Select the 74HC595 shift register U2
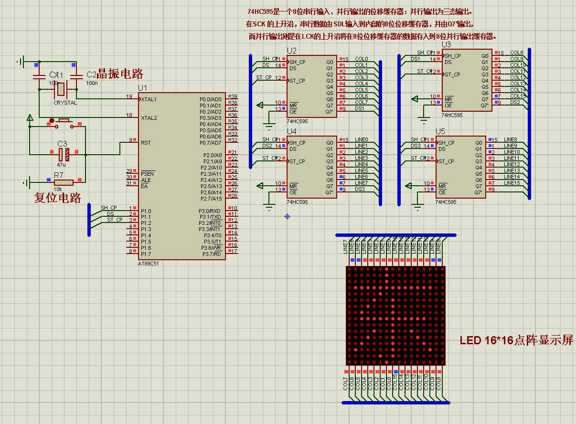This screenshot has height=424, width=576. tap(313, 86)
